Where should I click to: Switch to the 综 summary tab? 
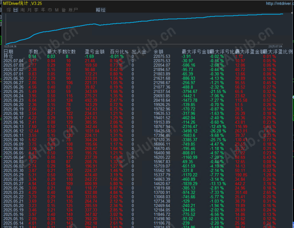(9, 10)
